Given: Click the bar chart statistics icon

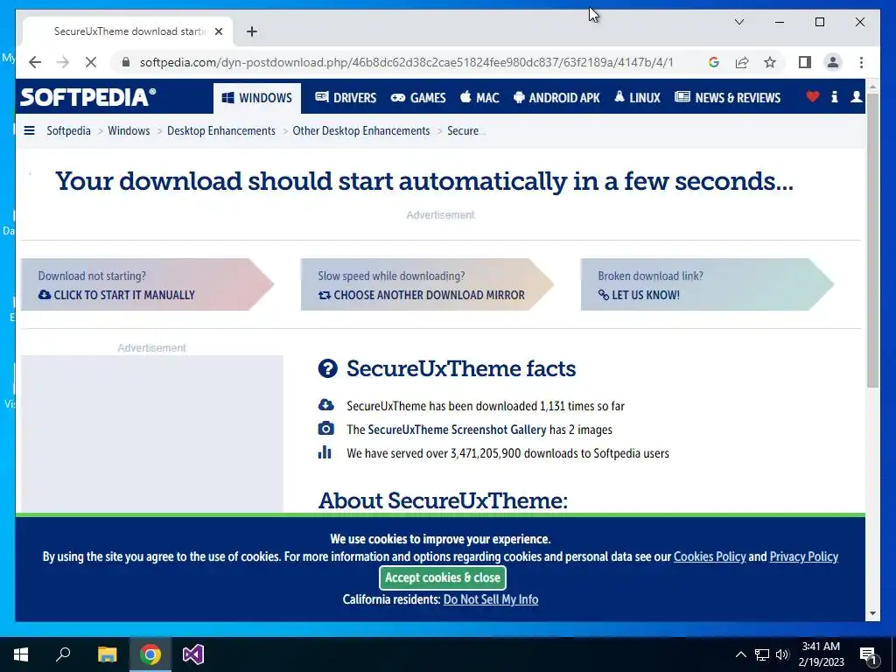Looking at the screenshot, I should [325, 452].
